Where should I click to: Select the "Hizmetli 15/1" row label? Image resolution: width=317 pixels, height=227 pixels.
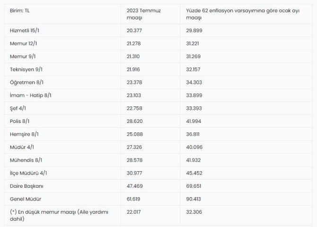click(x=26, y=30)
